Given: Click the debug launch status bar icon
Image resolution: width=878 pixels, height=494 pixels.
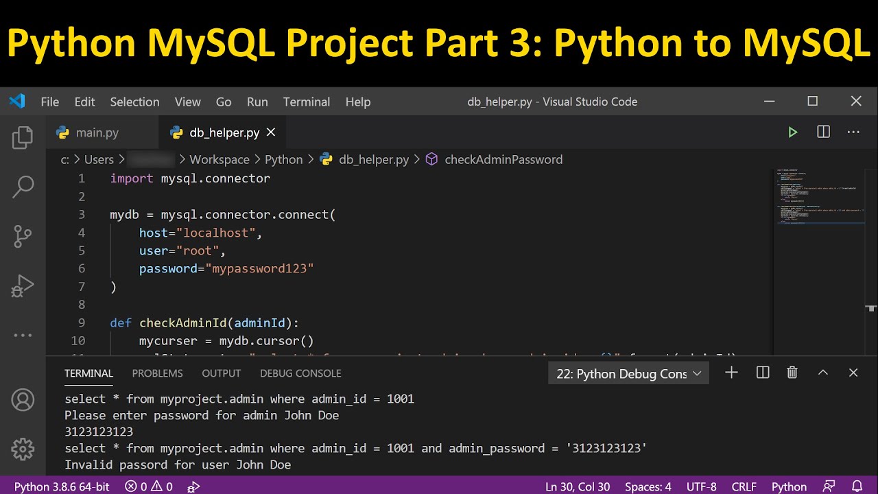Looking at the screenshot, I should tap(194, 486).
